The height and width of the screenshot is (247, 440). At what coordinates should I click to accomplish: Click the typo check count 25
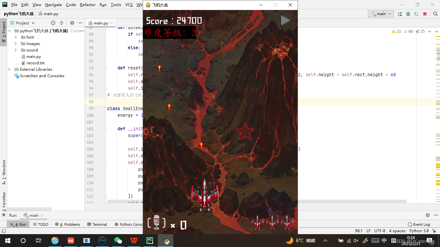click(420, 31)
